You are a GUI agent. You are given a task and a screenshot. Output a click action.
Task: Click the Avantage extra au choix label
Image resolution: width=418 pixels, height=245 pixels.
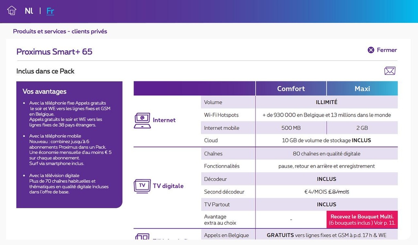tap(220, 220)
